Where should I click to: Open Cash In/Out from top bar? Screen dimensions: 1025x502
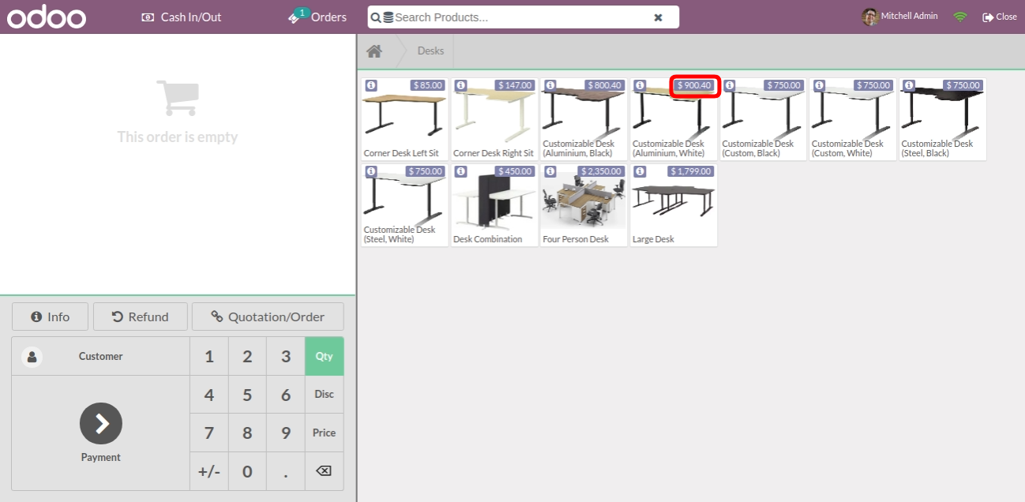[x=182, y=17]
